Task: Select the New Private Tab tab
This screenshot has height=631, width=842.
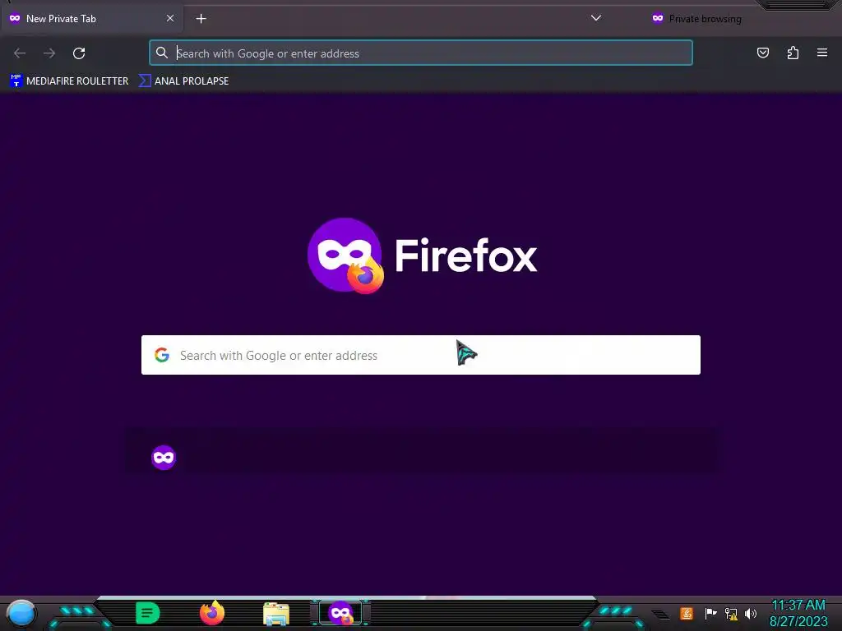Action: [92, 19]
